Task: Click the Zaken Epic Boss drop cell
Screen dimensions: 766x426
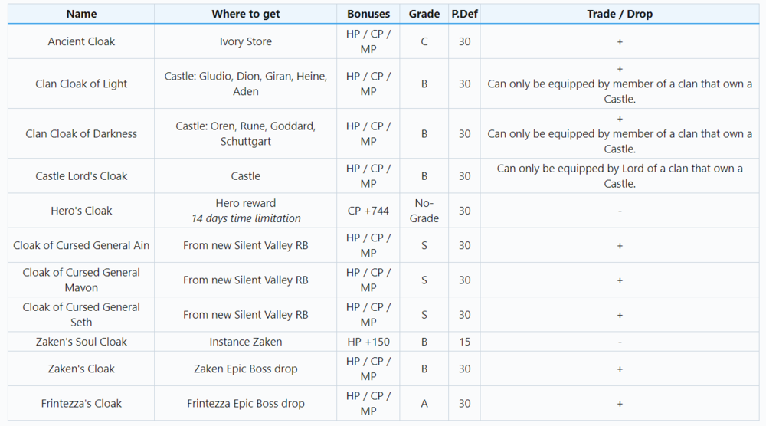Action: [x=245, y=369]
